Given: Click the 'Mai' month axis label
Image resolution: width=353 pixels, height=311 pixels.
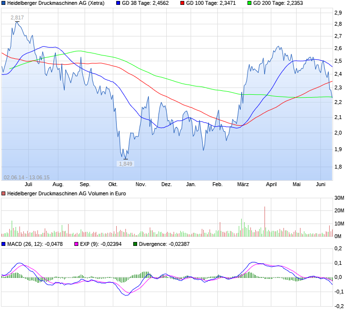Looking at the screenshot, I should point(297,184).
